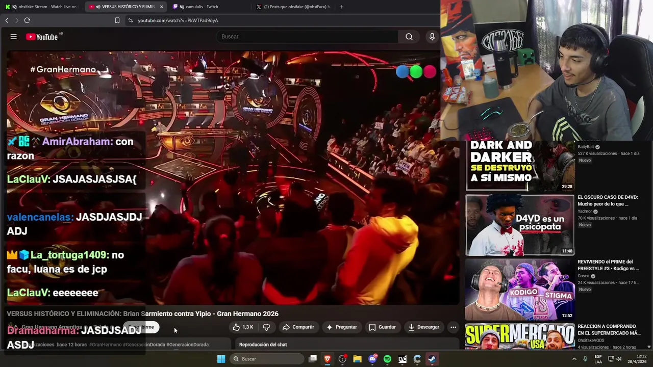Open video REACCION A COMPRANDO EN EL SUPERMERCADO
Viewport: 653px width, 367px height.
point(609,330)
